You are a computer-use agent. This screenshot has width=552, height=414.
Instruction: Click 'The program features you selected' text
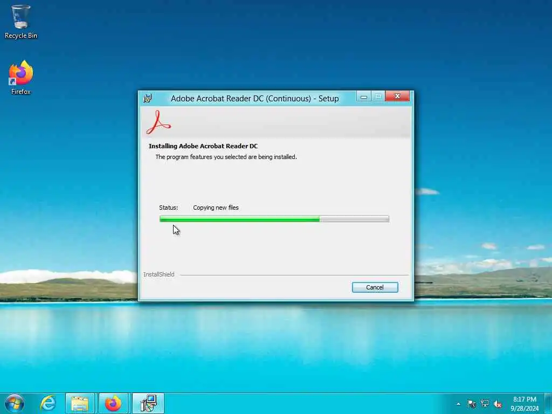coord(226,157)
